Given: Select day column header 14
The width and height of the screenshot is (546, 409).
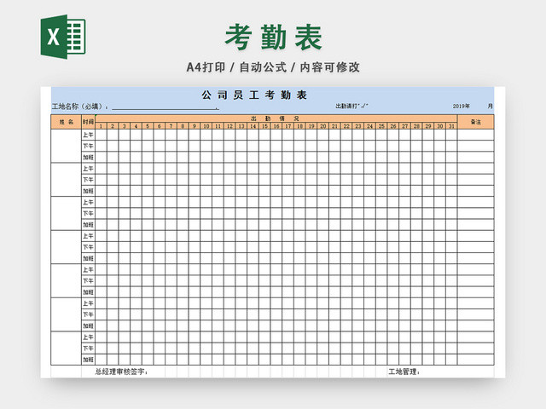Looking at the screenshot, I should tap(253, 126).
